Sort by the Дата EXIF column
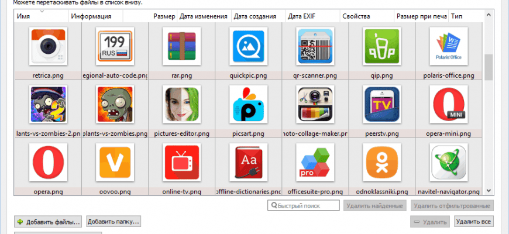Image resolution: width=509 pixels, height=234 pixels. click(x=312, y=16)
